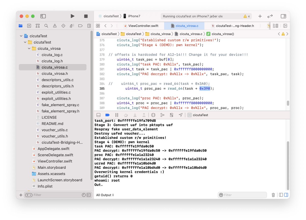Go forward in editor history
The width and height of the screenshot is (306, 220).
click(112, 26)
